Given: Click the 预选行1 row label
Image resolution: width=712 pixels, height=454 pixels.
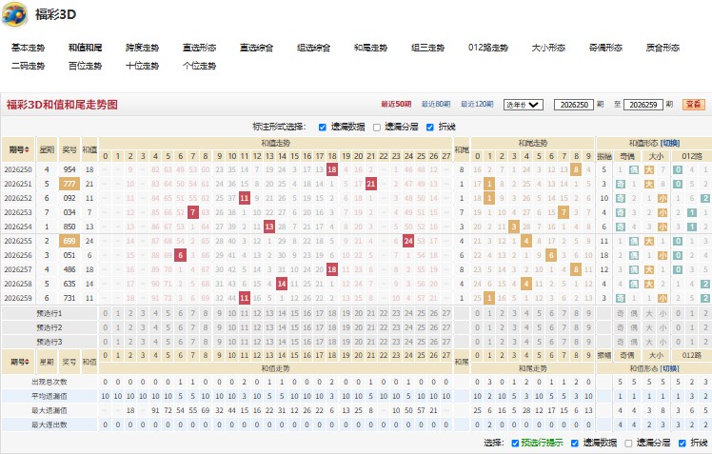Looking at the screenshot, I should click(x=49, y=313).
